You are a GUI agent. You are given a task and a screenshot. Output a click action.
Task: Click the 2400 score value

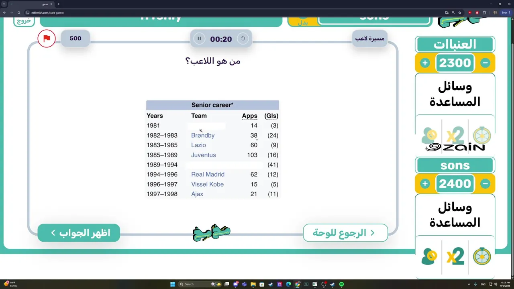tap(455, 184)
